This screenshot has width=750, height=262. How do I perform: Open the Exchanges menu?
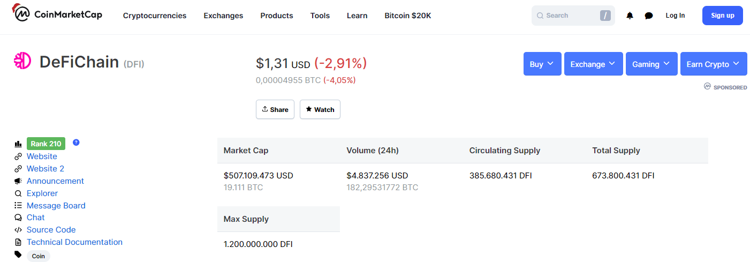click(x=223, y=16)
